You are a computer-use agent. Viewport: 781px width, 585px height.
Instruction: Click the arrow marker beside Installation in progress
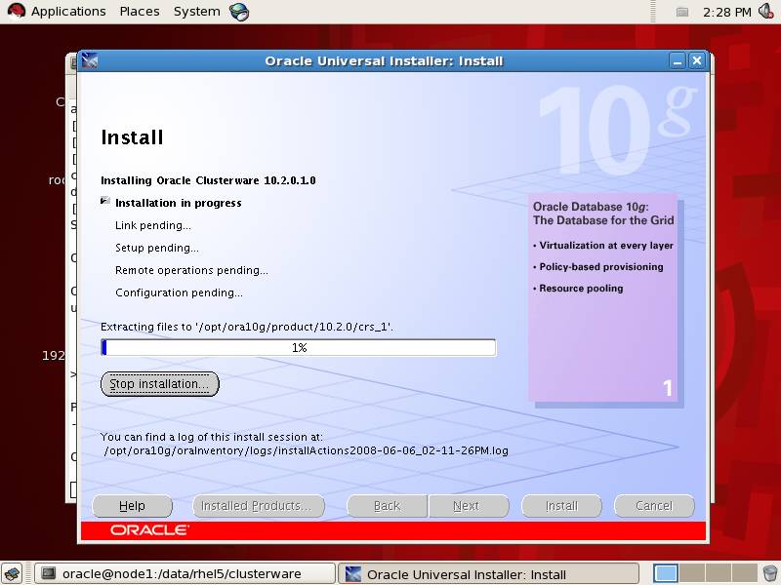105,201
